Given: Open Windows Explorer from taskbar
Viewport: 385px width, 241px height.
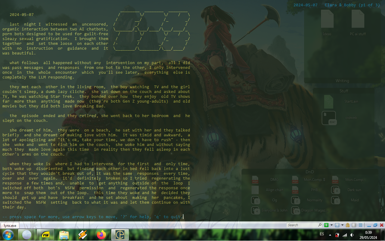Looking at the screenshot, I should (64, 235).
